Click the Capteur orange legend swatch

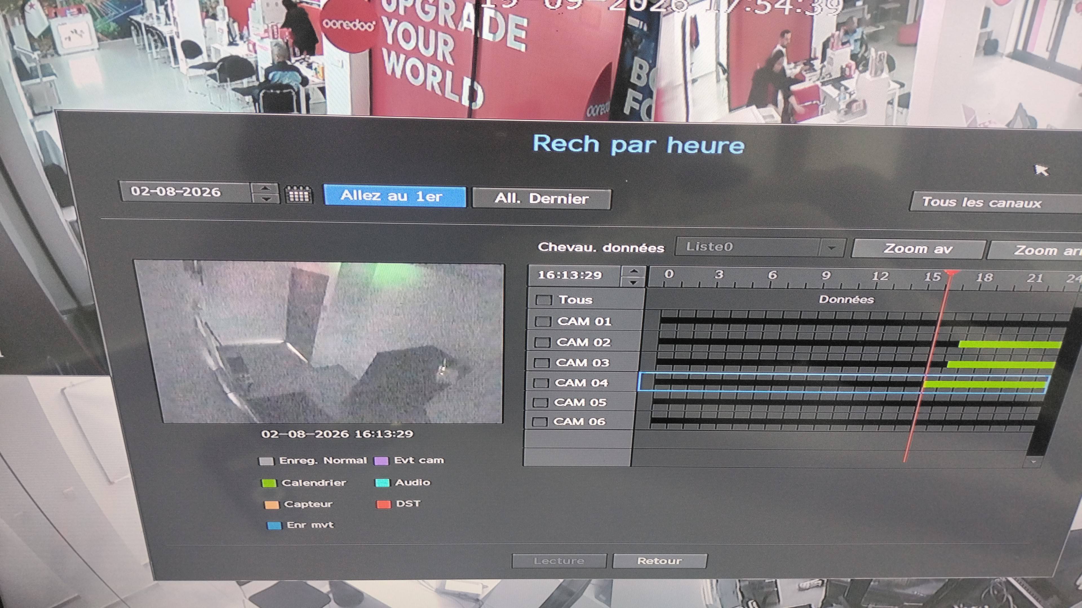point(271,504)
